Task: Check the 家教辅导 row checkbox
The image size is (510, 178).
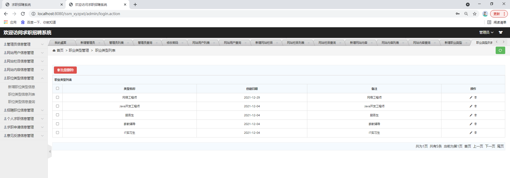Action: click(x=57, y=124)
